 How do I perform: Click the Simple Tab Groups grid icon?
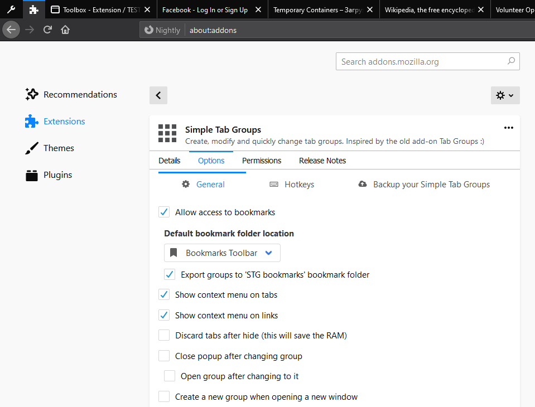coord(167,133)
